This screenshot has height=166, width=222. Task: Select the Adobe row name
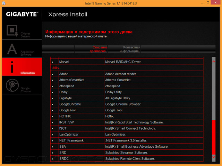coord(64,74)
